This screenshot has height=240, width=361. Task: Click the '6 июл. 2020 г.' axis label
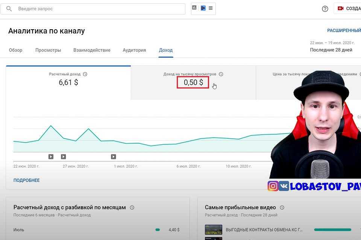[188, 166]
